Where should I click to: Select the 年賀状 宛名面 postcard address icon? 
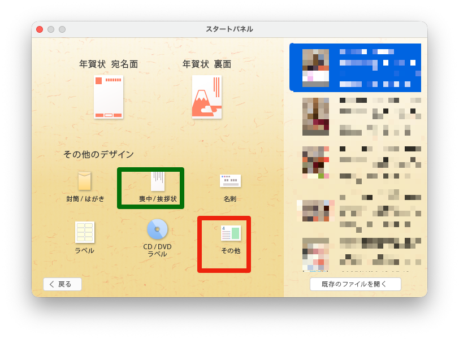tap(108, 97)
